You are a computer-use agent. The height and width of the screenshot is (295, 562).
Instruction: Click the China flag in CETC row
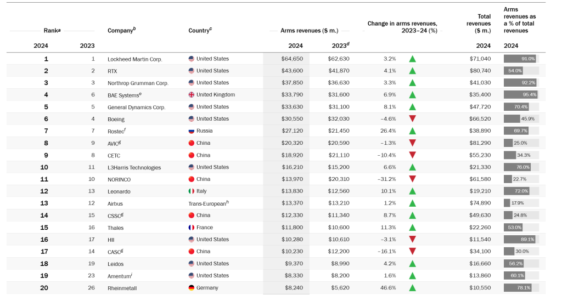click(x=192, y=155)
